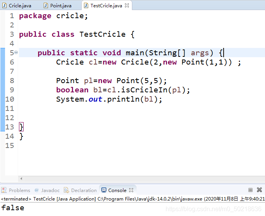265x216 pixels.
Task: Click the horizontal scrollbar left arrow
Action: point(21,179)
